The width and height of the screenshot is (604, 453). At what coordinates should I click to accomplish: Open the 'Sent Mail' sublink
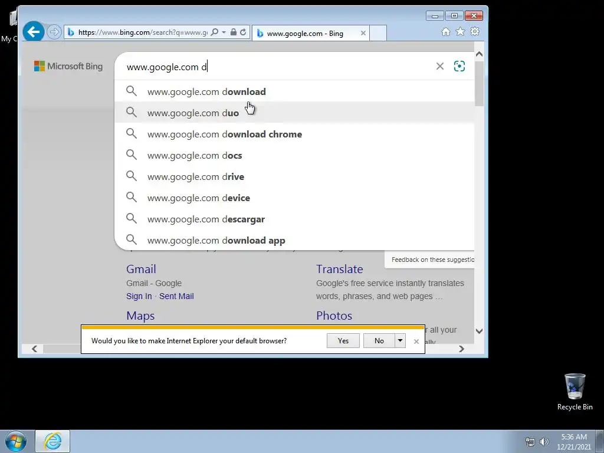176,296
